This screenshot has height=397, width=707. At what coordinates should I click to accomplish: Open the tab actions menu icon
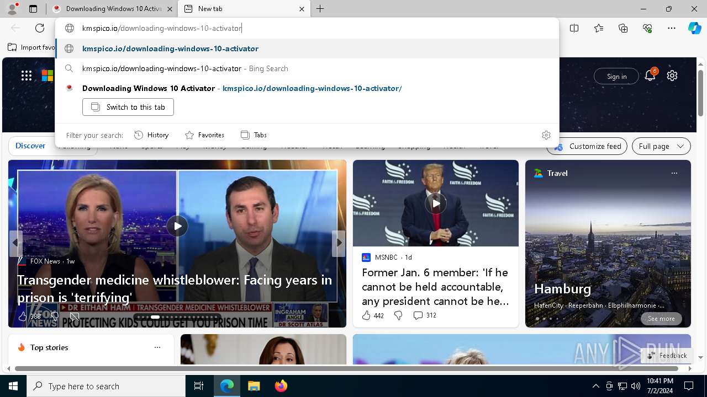point(33,9)
